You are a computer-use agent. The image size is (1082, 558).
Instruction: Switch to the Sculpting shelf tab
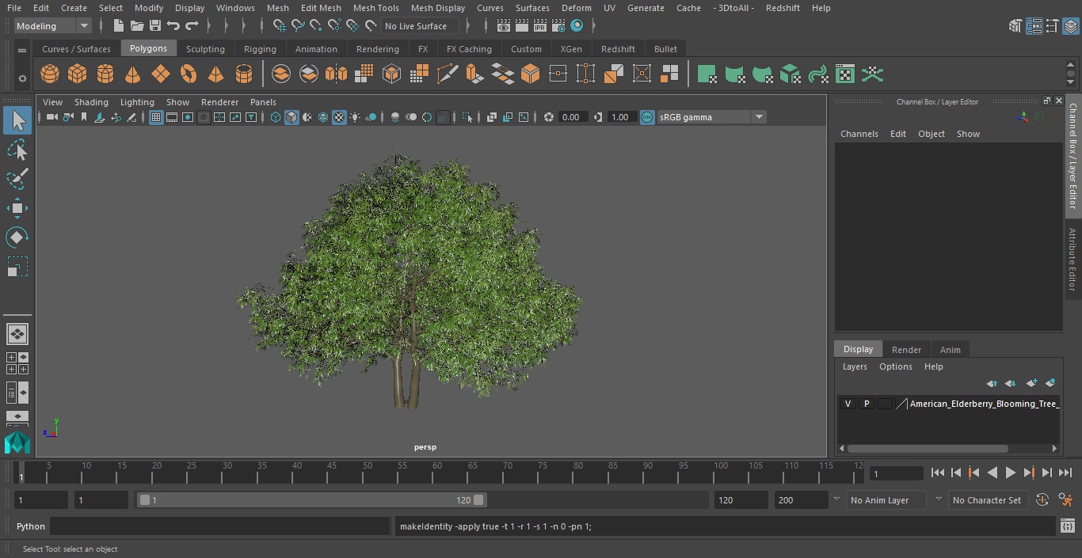[205, 49]
